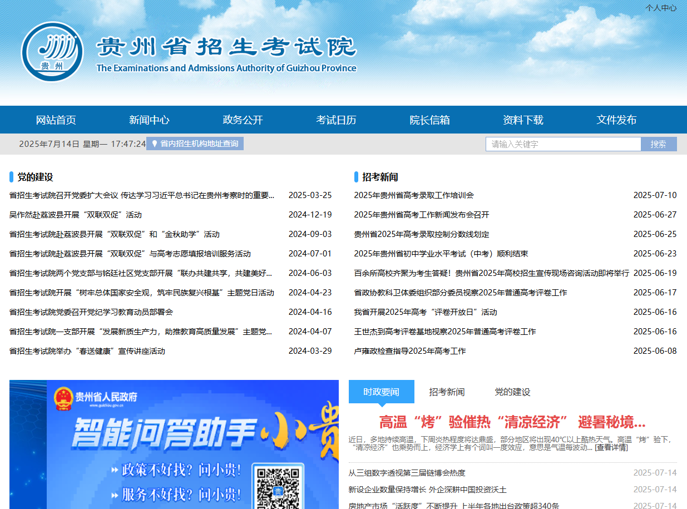Open article 贵州省2025年高考录取控制分数线划定
This screenshot has width=687, height=509.
pos(422,234)
